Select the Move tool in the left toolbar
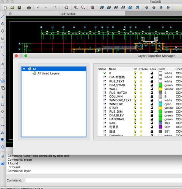This screenshot has width=182, height=189. coord(3,97)
